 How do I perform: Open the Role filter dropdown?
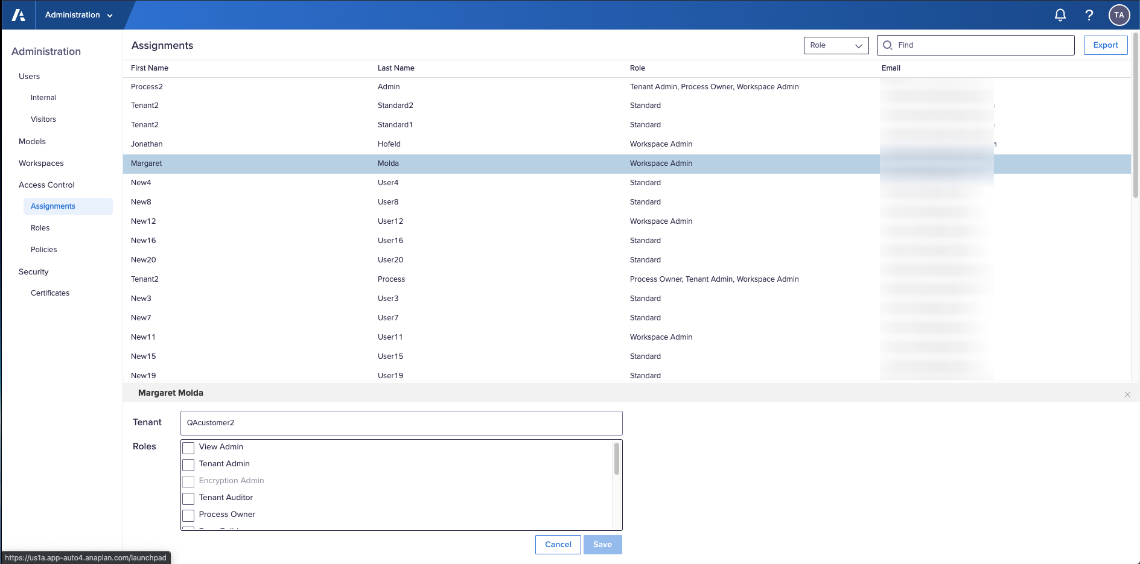(x=836, y=45)
